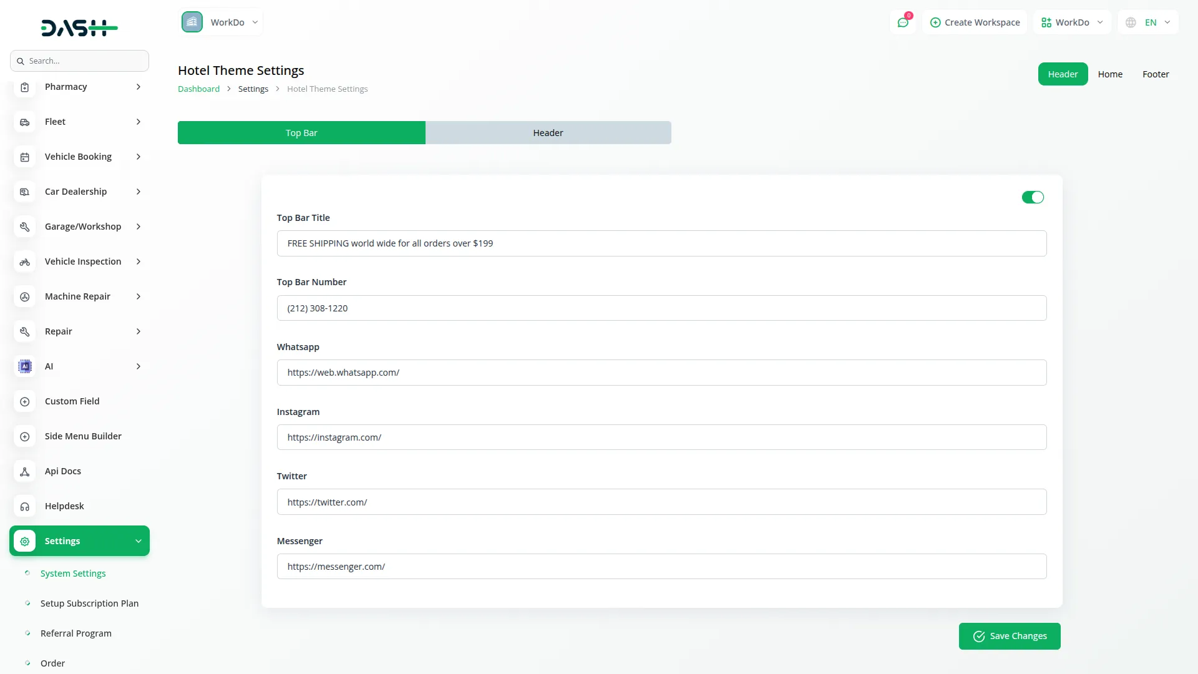Open the WorkDo workspace dropdown in the top right
Image resolution: width=1198 pixels, height=674 pixels.
(x=1072, y=22)
